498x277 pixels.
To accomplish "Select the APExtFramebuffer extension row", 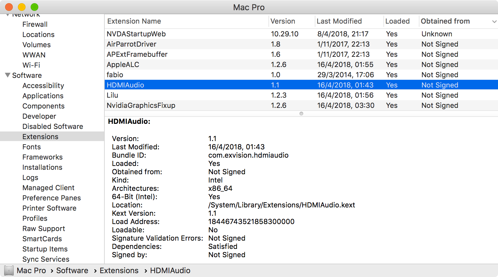I will (x=301, y=54).
